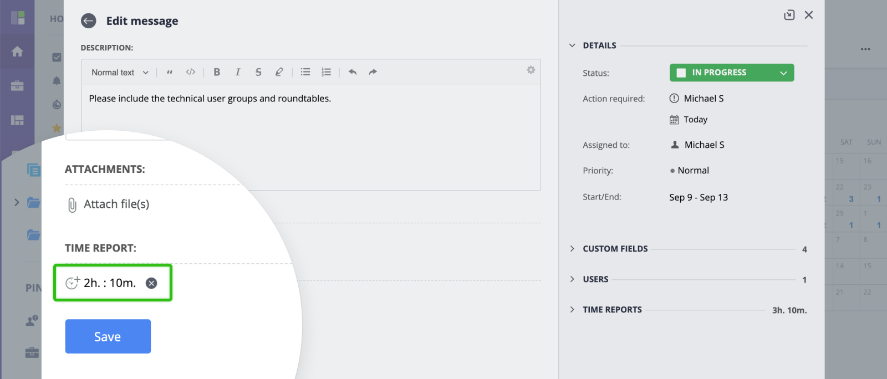Click the custom fields count 4
The image size is (887, 379).
[x=804, y=249]
